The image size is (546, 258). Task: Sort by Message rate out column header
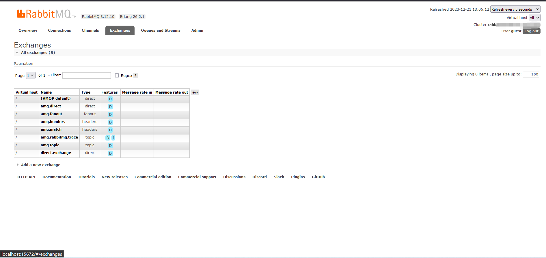[x=172, y=92]
